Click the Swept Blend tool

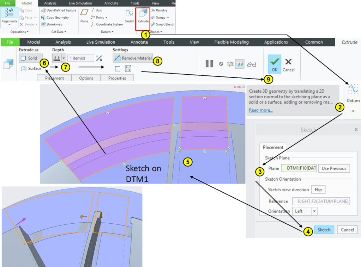point(153,24)
